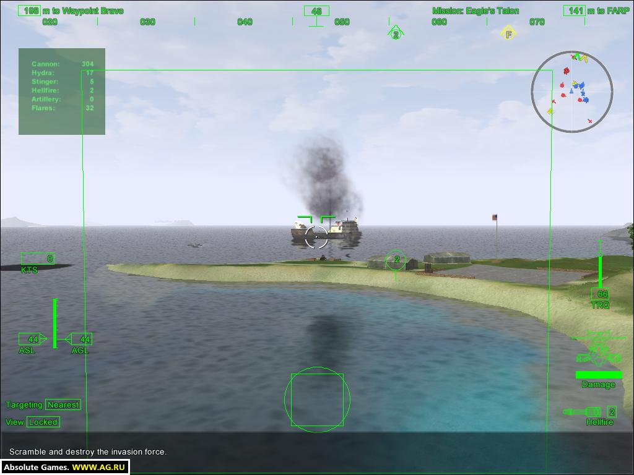This screenshot has width=634, height=475.
Task: Select the 'Cannon: 304' ammo row
Action: click(63, 64)
